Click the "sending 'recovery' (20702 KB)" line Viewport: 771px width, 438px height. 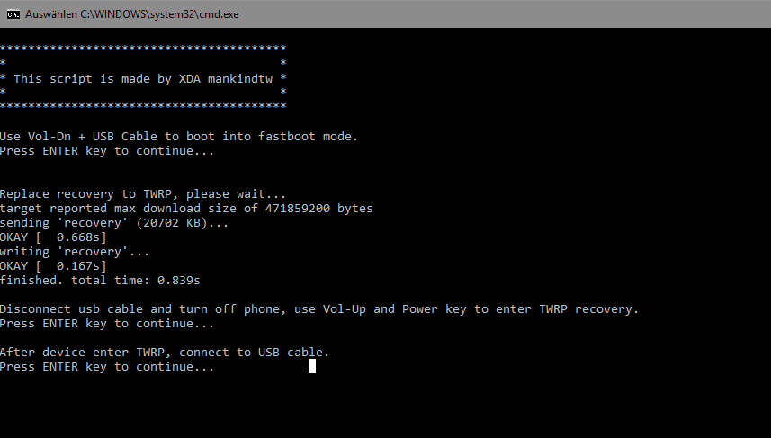(x=114, y=223)
